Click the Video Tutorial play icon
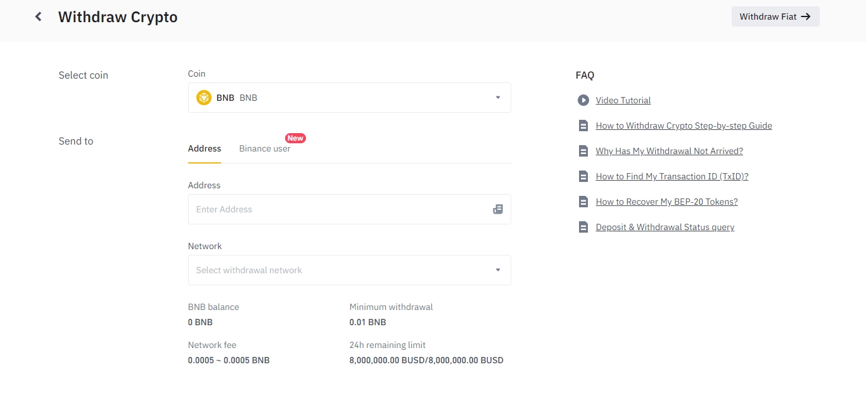 tap(583, 100)
